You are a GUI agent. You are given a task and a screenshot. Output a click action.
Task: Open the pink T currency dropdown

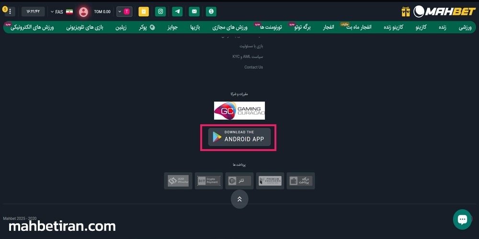[x=124, y=11]
